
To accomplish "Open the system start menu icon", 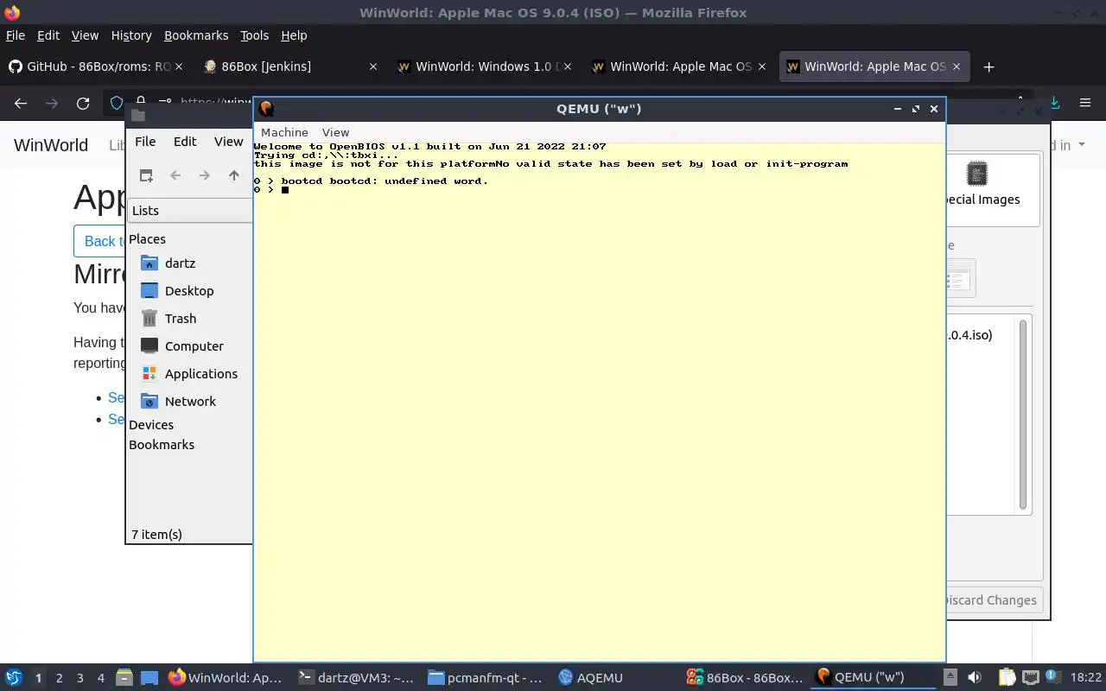I will tap(14, 678).
